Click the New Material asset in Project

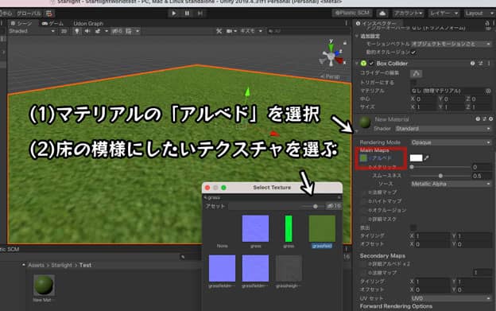(x=44, y=285)
